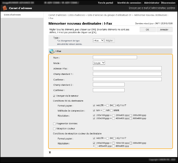Enable the Réception couleur checkbox
Screen dimensions: 178x163
(x=54, y=129)
